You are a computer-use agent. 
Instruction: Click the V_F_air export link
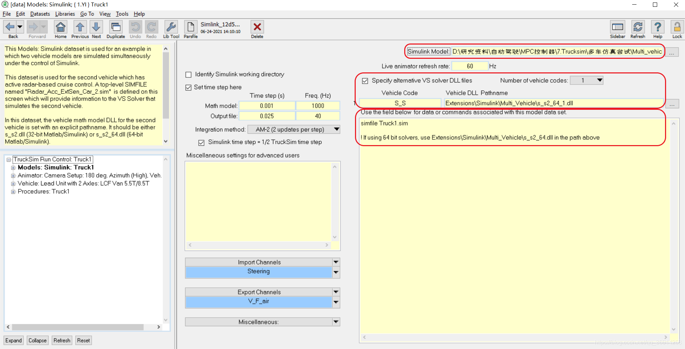259,302
